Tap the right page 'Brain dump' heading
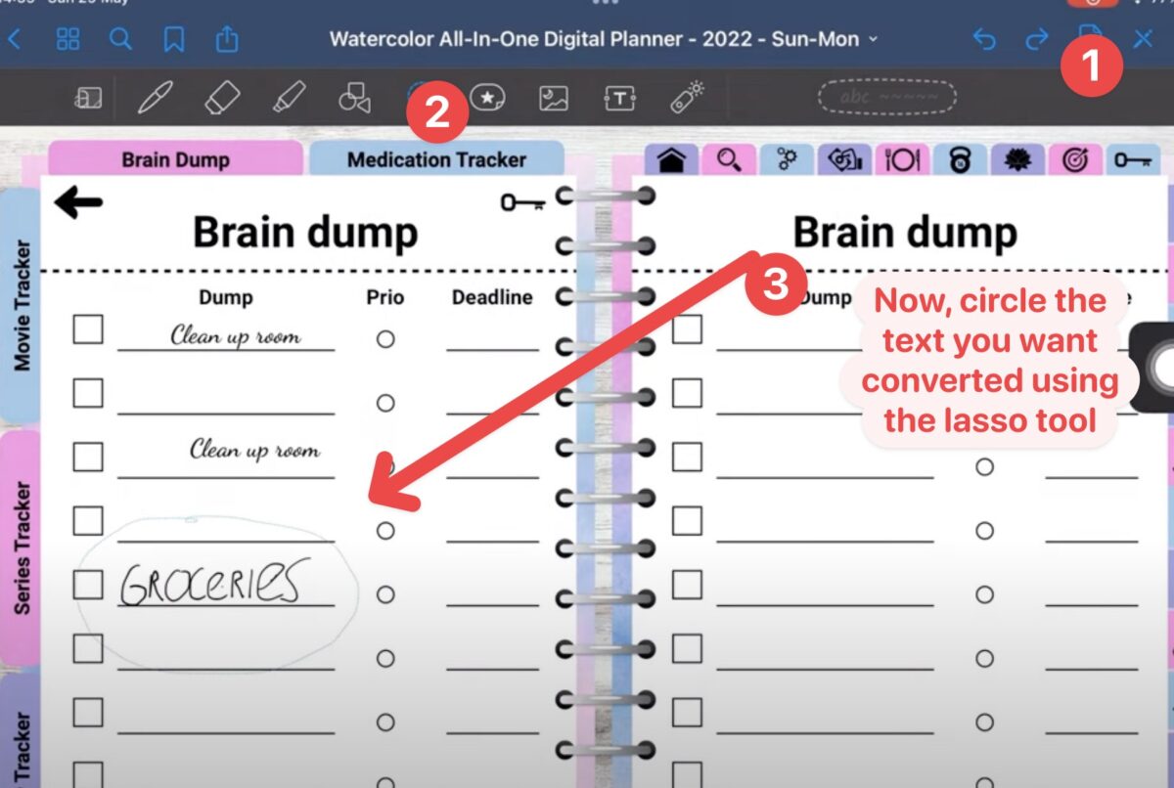 pos(905,233)
